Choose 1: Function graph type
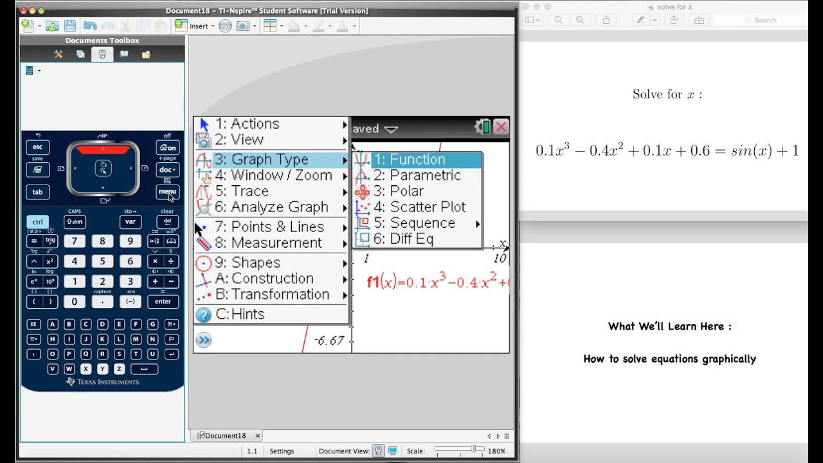Image resolution: width=823 pixels, height=463 pixels. coord(417,159)
